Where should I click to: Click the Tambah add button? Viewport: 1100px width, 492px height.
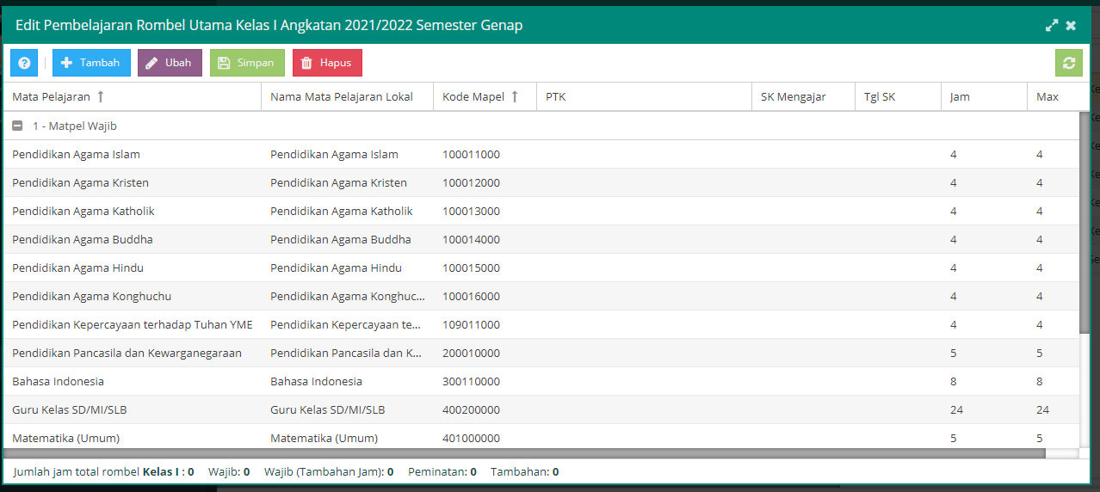[x=91, y=63]
